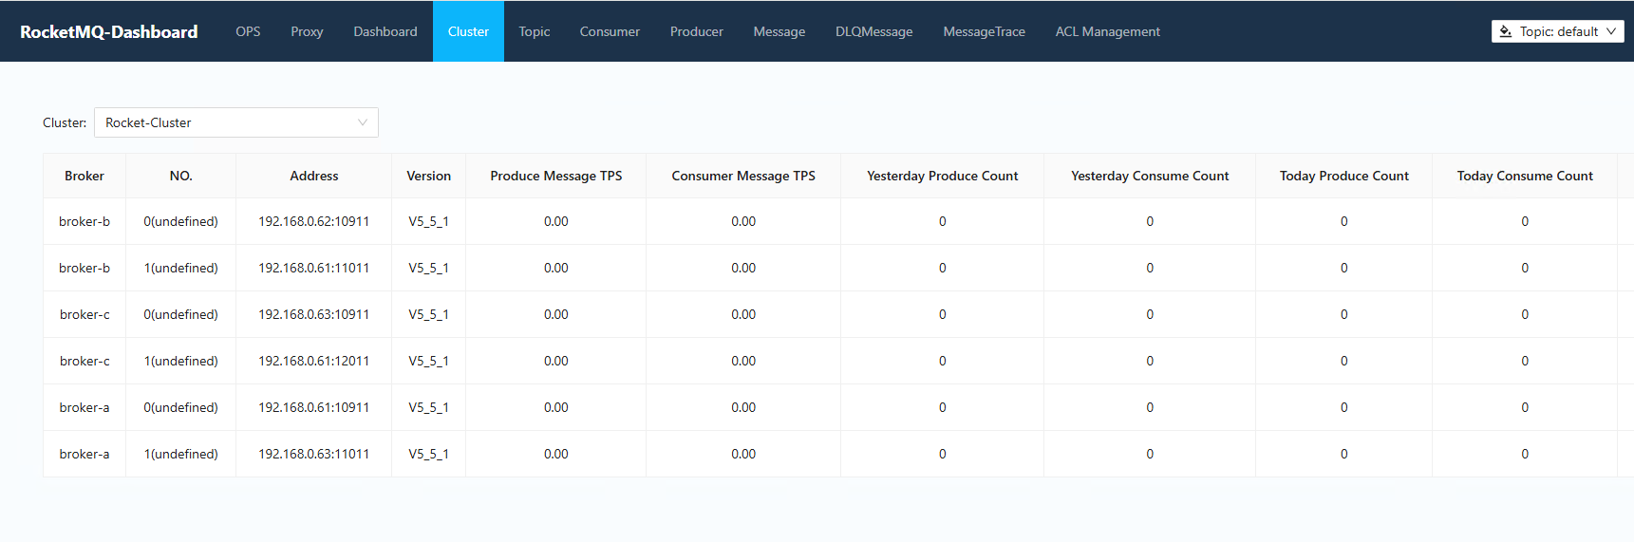Click the Produce Message TPS column header

tap(556, 176)
